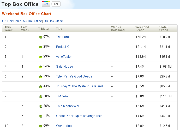
Task: Click the 54% score for Safe House
Action: (46, 66)
